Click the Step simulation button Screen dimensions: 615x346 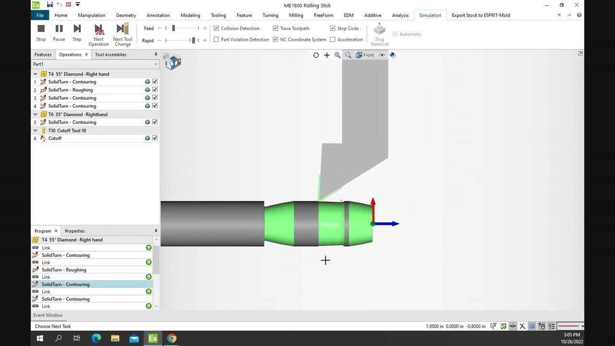click(x=77, y=33)
